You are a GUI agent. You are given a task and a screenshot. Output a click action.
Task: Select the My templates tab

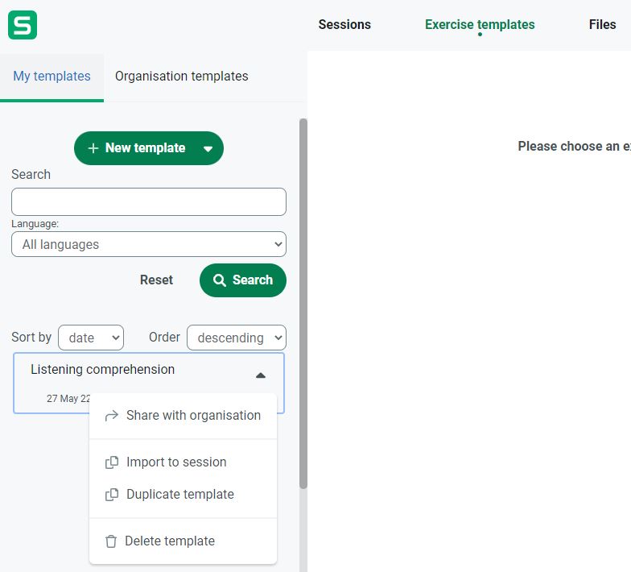52,77
